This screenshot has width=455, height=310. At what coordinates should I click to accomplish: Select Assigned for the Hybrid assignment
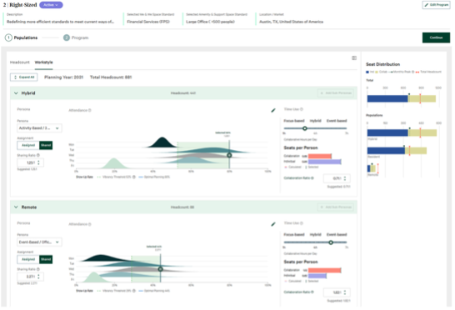click(28, 145)
